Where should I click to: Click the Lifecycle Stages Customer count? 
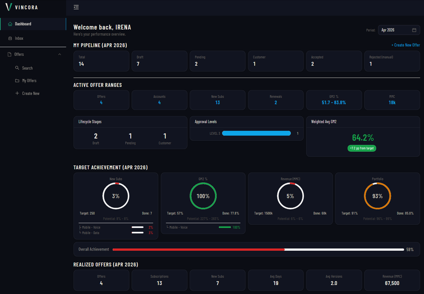coord(165,136)
